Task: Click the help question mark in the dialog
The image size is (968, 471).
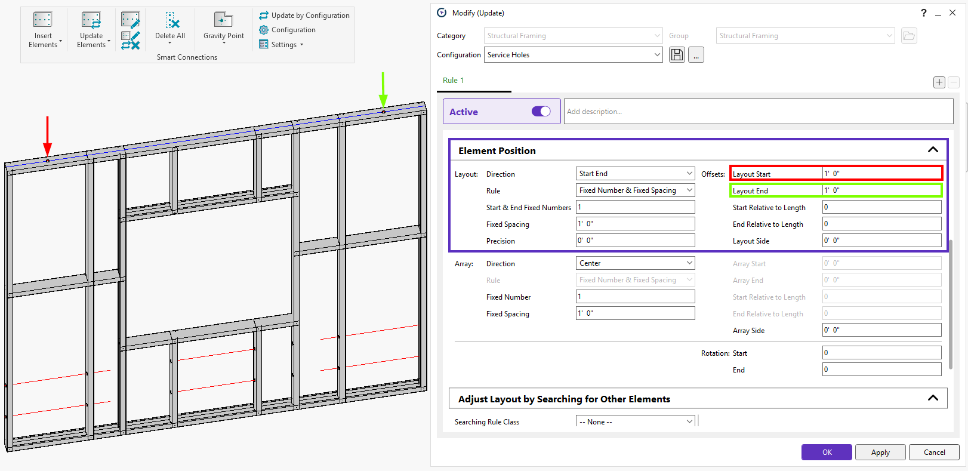Action: (x=923, y=13)
